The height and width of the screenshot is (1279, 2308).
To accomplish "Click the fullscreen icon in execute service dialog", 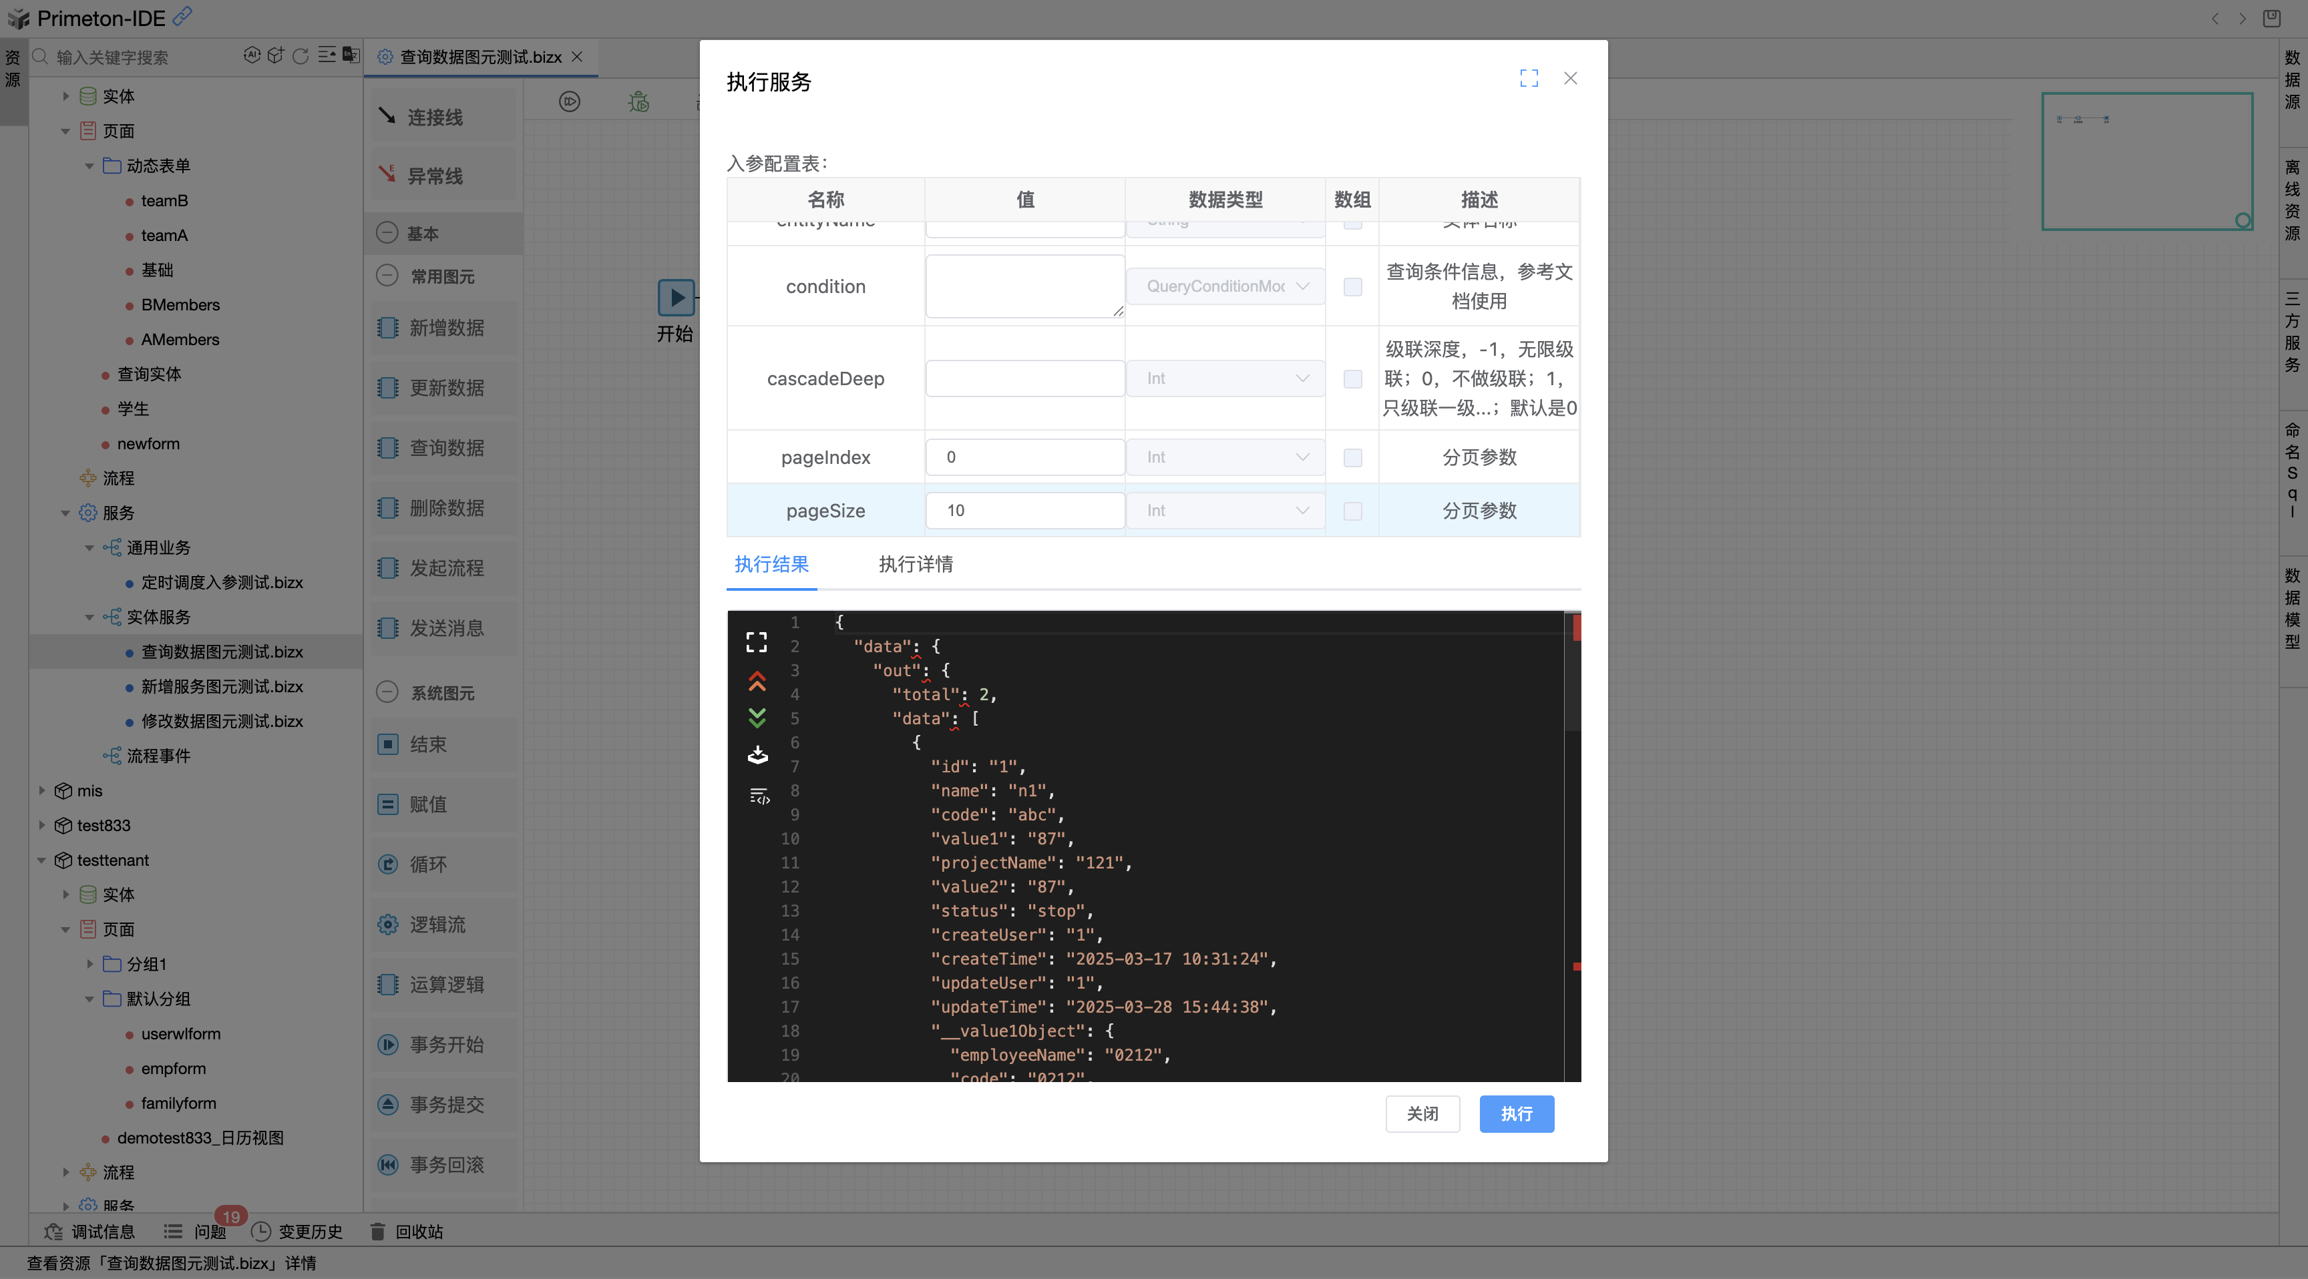I will pyautogui.click(x=1529, y=79).
